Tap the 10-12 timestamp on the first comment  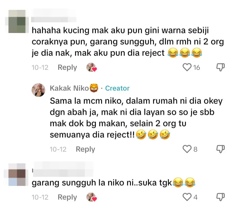click(40, 67)
